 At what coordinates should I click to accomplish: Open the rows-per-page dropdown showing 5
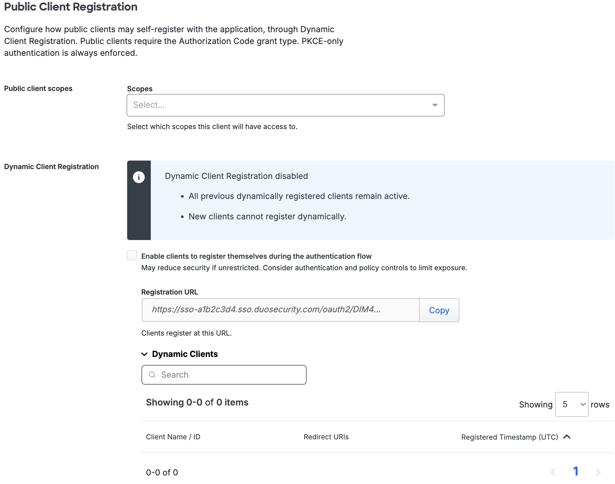[x=571, y=404]
